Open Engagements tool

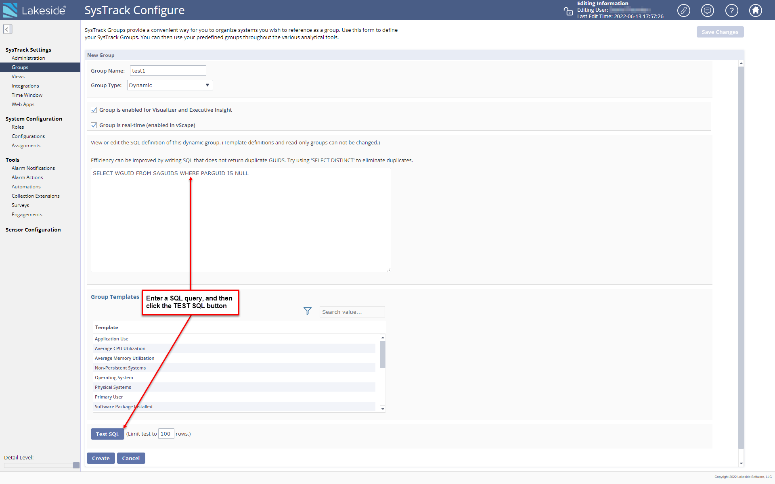point(27,215)
